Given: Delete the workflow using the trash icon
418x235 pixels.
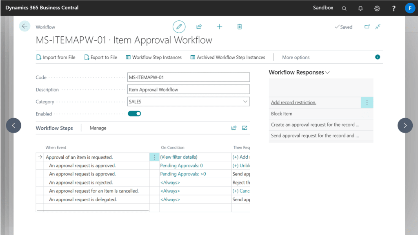Looking at the screenshot, I should 239,27.
